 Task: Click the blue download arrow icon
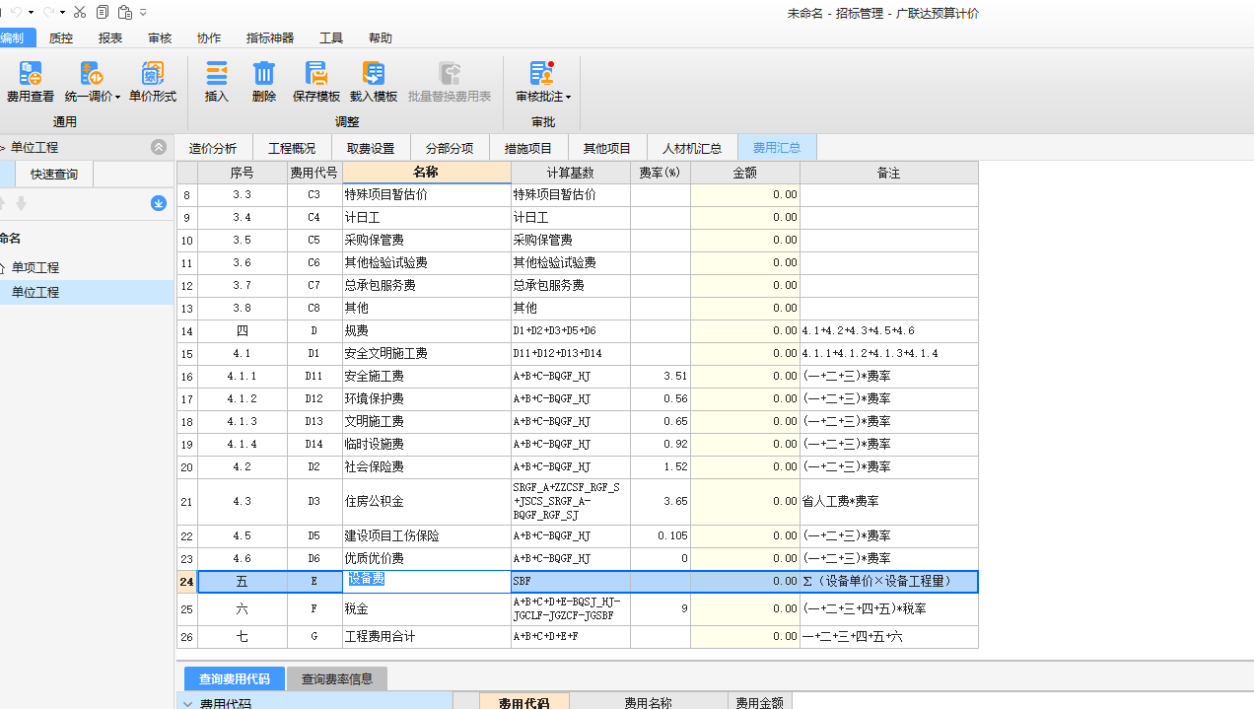159,203
